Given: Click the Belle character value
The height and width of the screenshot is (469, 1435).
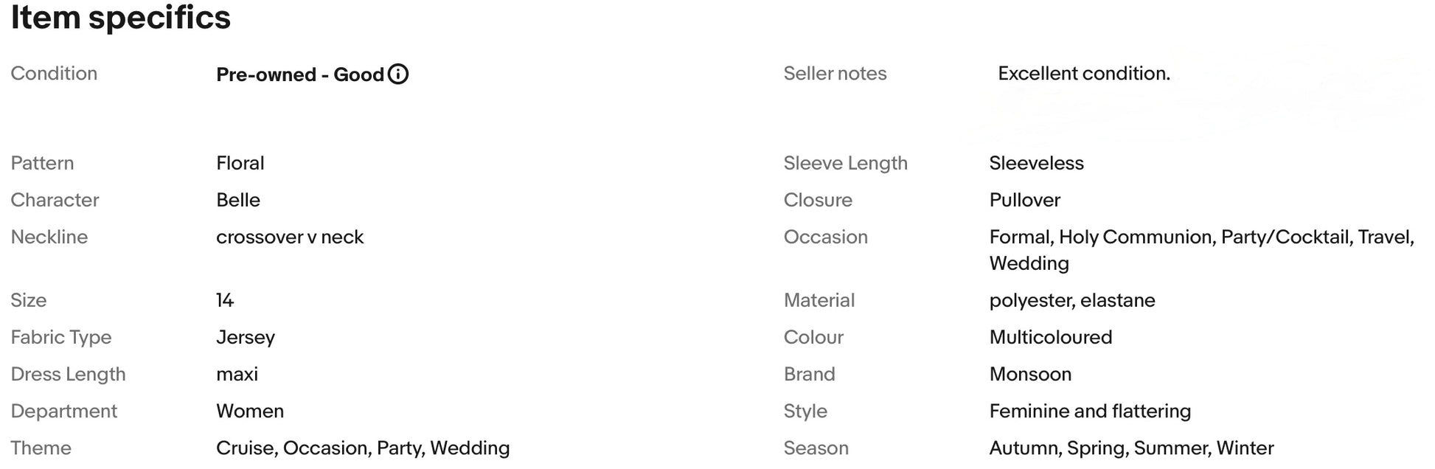Looking at the screenshot, I should coord(237,200).
